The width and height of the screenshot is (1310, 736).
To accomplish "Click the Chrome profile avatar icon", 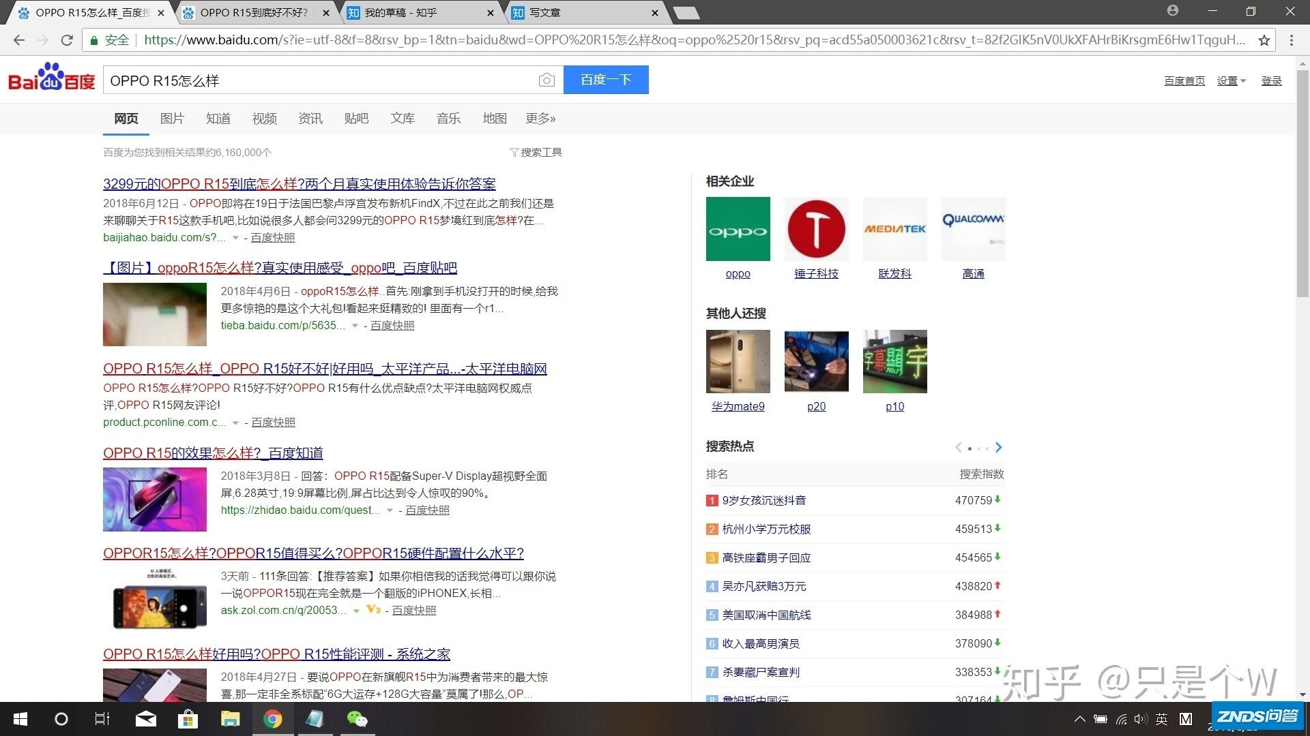I will pos(1173,10).
